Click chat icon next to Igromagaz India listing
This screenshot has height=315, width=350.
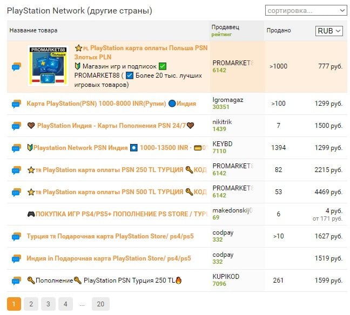[x=16, y=104]
